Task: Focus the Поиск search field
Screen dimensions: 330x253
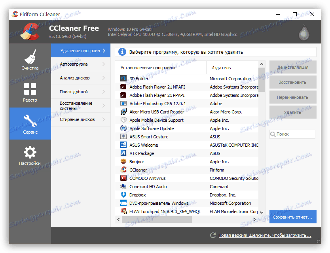Action: 292,134
